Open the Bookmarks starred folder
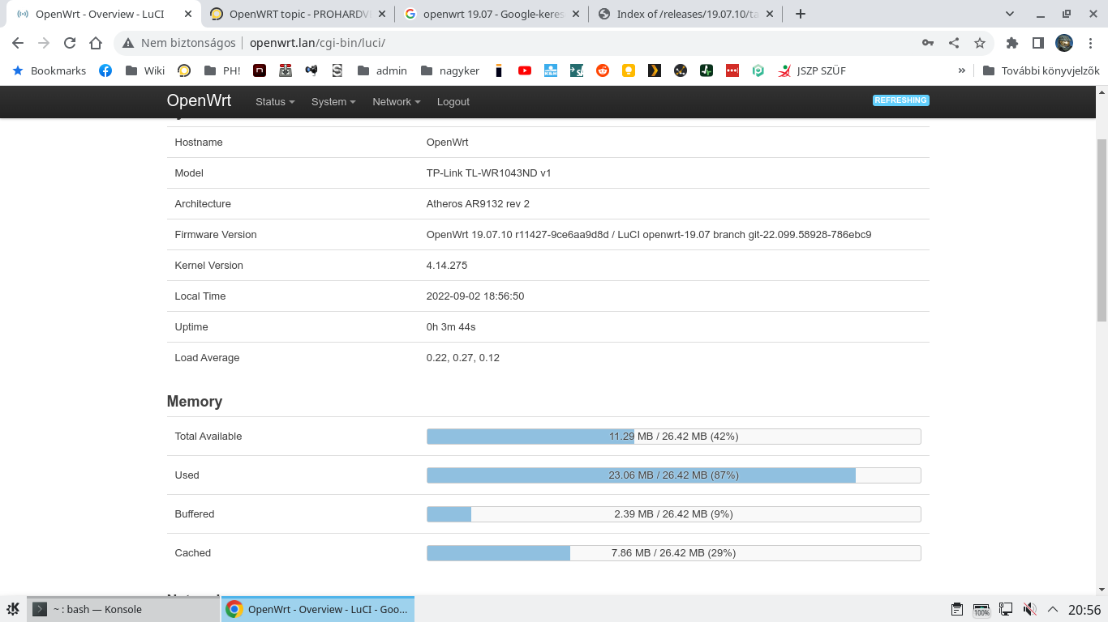The height and width of the screenshot is (622, 1108). coord(49,70)
